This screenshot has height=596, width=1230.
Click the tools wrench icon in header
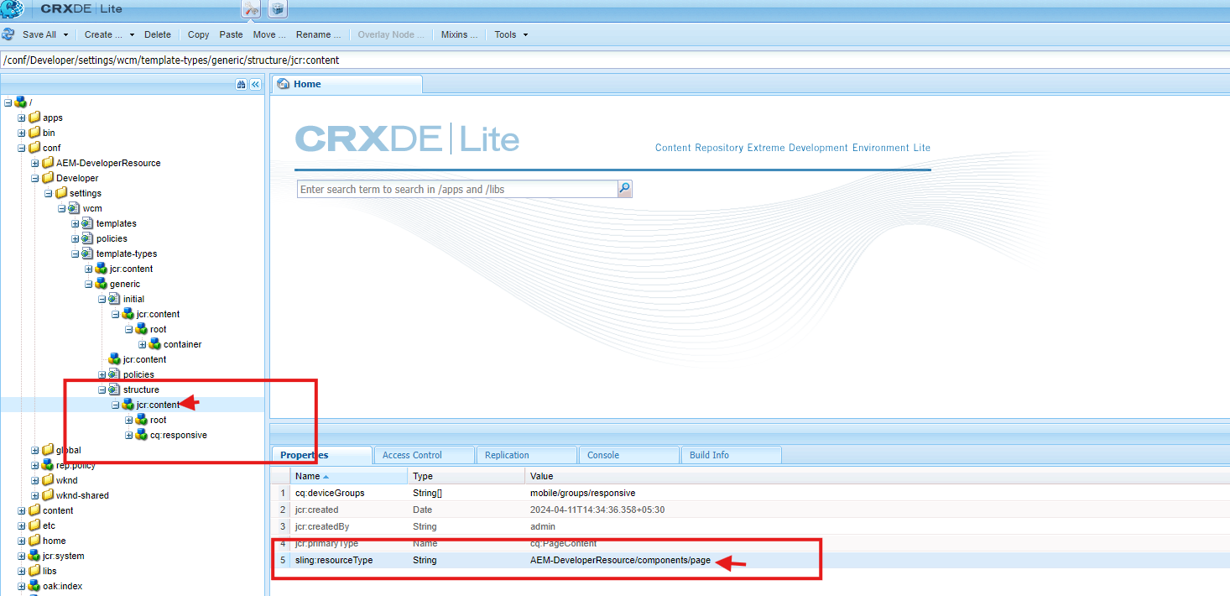pyautogui.click(x=251, y=9)
